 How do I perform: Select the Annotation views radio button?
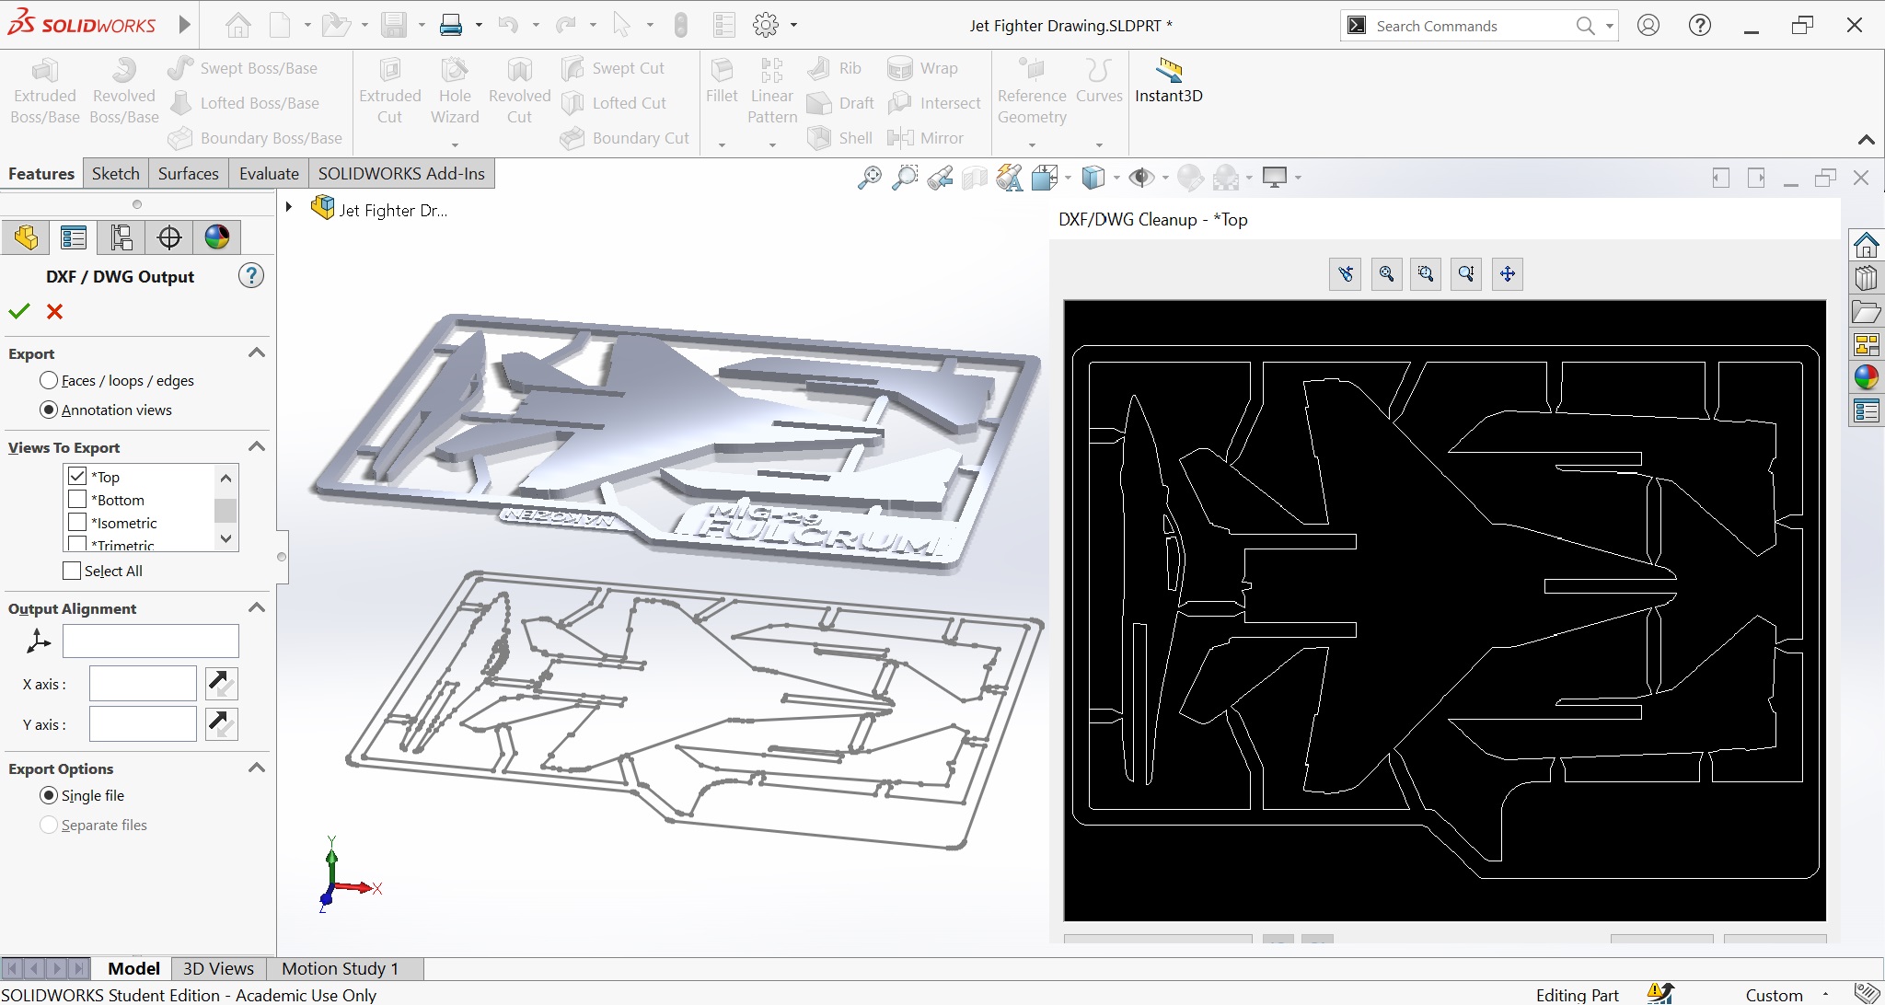coord(47,409)
